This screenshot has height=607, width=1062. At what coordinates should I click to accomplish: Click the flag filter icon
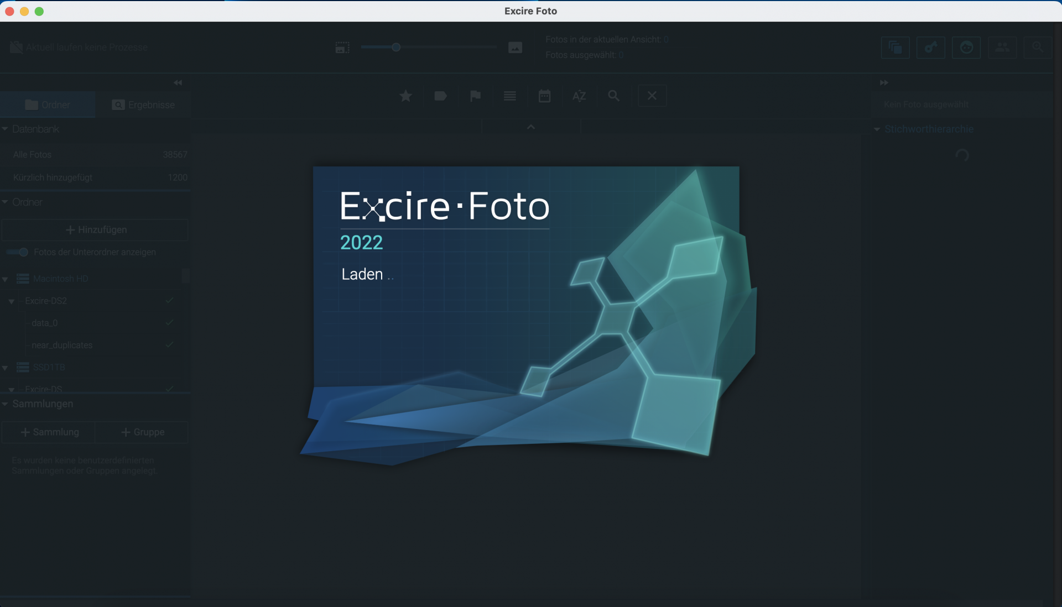(475, 96)
